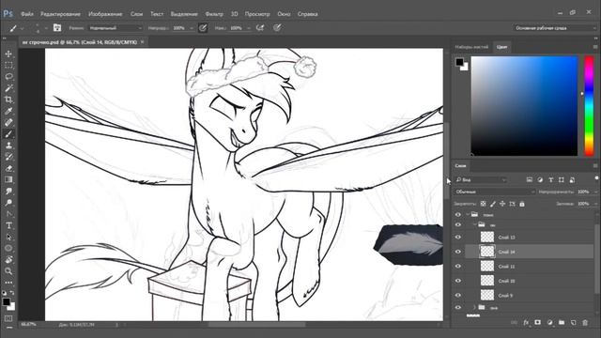The width and height of the screenshot is (601, 338).
Task: Toggle pressure for opacity in options bar
Action: click(203, 28)
